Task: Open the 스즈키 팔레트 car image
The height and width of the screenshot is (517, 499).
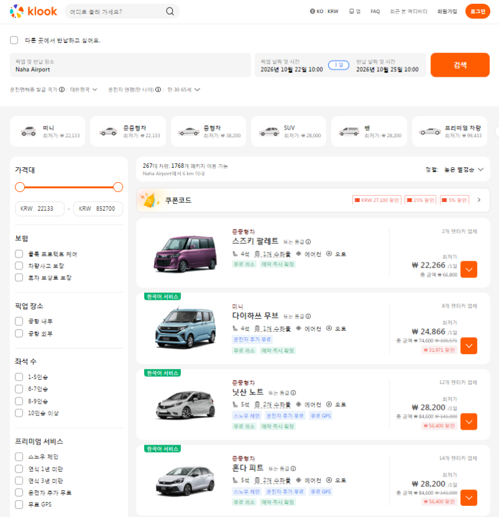Action: 185,253
